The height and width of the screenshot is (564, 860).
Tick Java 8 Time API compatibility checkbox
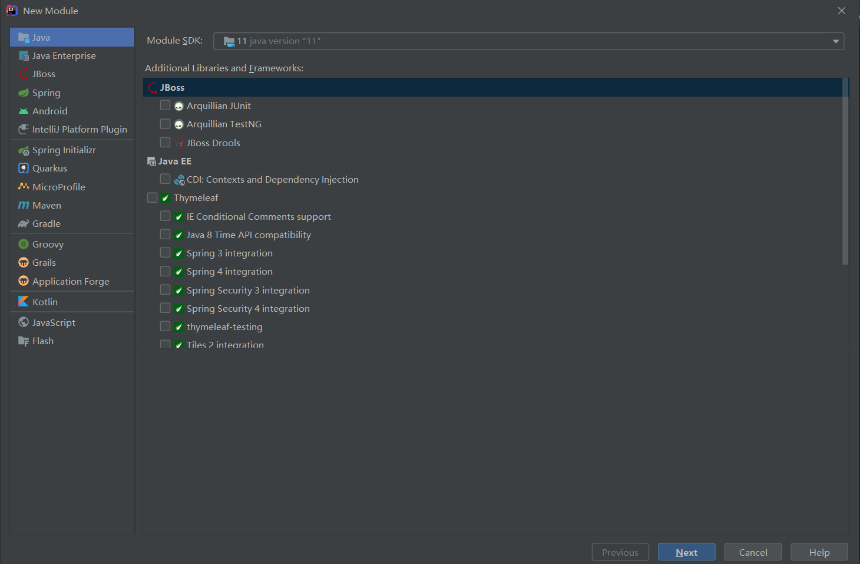166,235
